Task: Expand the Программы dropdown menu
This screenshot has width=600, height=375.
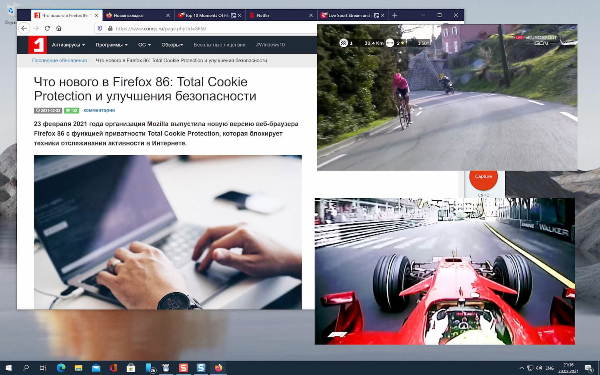Action: click(112, 45)
